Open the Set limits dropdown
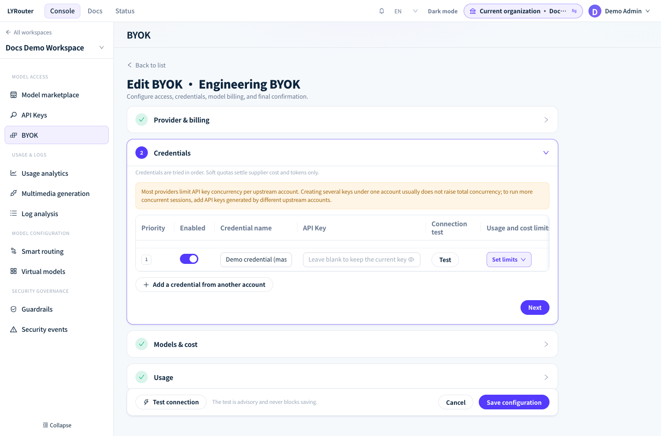The width and height of the screenshot is (661, 436). point(509,259)
